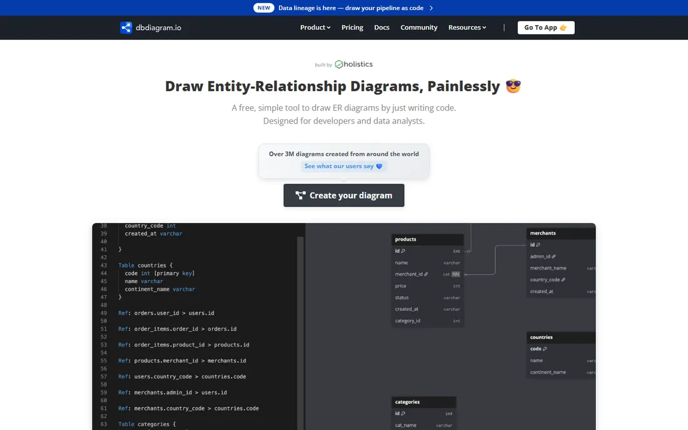Viewport: 688px width, 430px height.
Task: Select continent_name row in countries table
Action: 561,372
